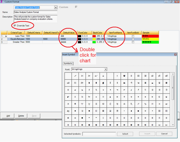Pick the Aries zodiac symbol
Viewport: 180px width, 142px height.
click(82, 104)
